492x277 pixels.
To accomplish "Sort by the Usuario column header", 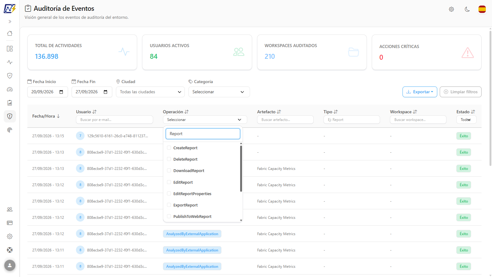I will tap(86, 112).
